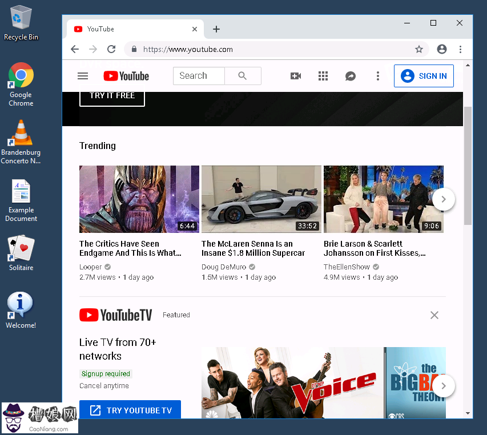Click the address bar URL field
Screen dimensions: 487x435
coord(276,49)
